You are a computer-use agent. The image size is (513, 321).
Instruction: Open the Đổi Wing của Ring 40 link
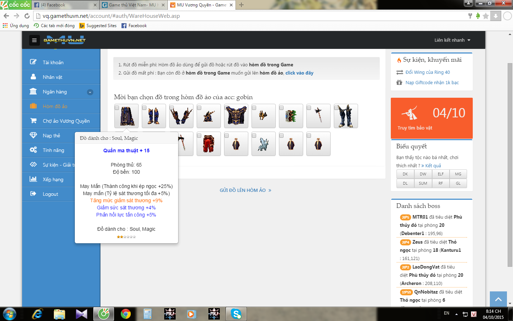click(427, 72)
